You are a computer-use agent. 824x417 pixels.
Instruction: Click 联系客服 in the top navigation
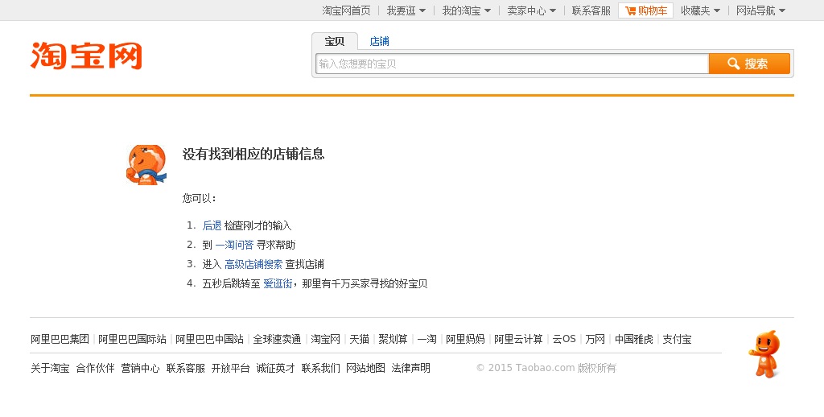pyautogui.click(x=591, y=10)
